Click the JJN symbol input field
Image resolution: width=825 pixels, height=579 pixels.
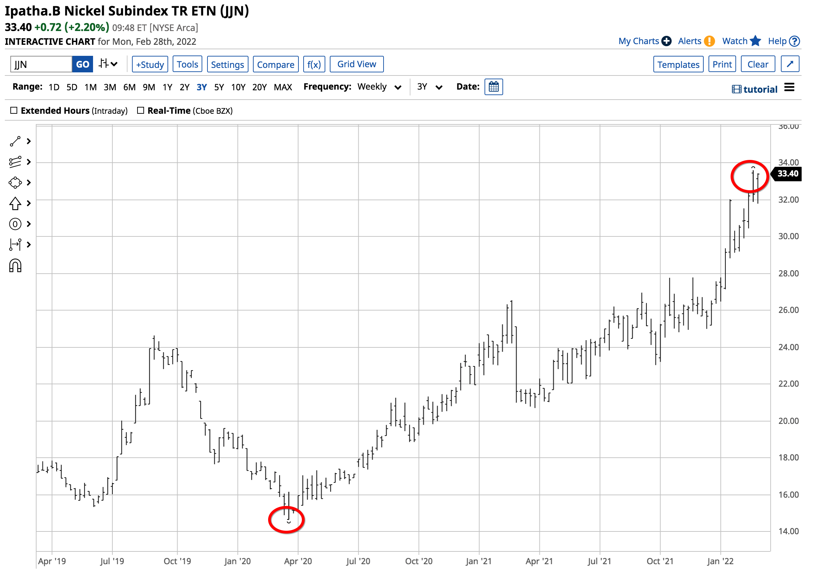pos(41,64)
